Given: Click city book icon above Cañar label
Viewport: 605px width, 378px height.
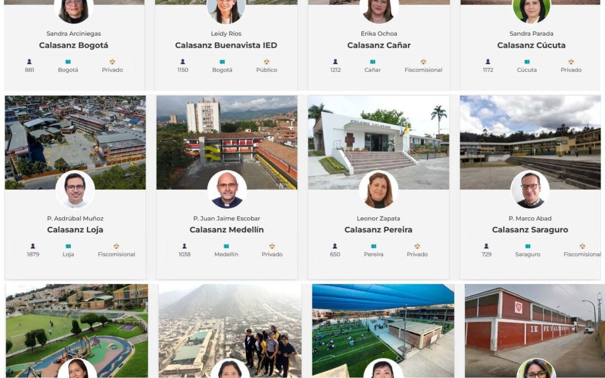Looking at the screenshot, I should click(x=373, y=62).
